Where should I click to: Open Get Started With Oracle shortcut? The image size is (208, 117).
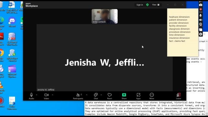click(12, 39)
